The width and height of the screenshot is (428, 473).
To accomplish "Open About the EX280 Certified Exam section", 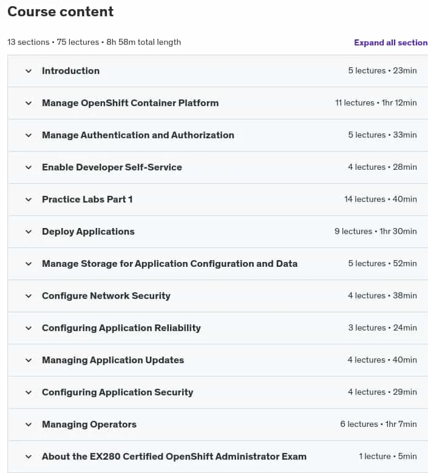I will [174, 457].
